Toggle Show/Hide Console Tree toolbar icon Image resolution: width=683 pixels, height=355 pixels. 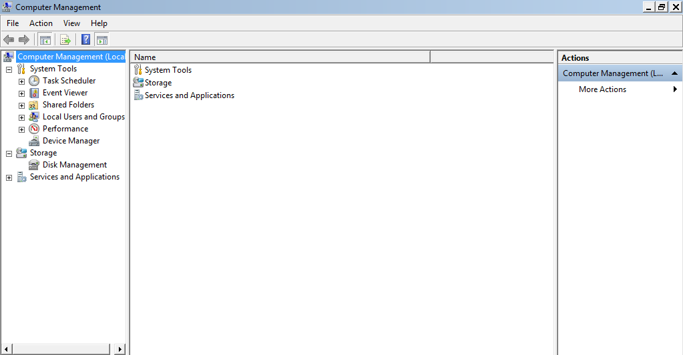[x=45, y=40]
